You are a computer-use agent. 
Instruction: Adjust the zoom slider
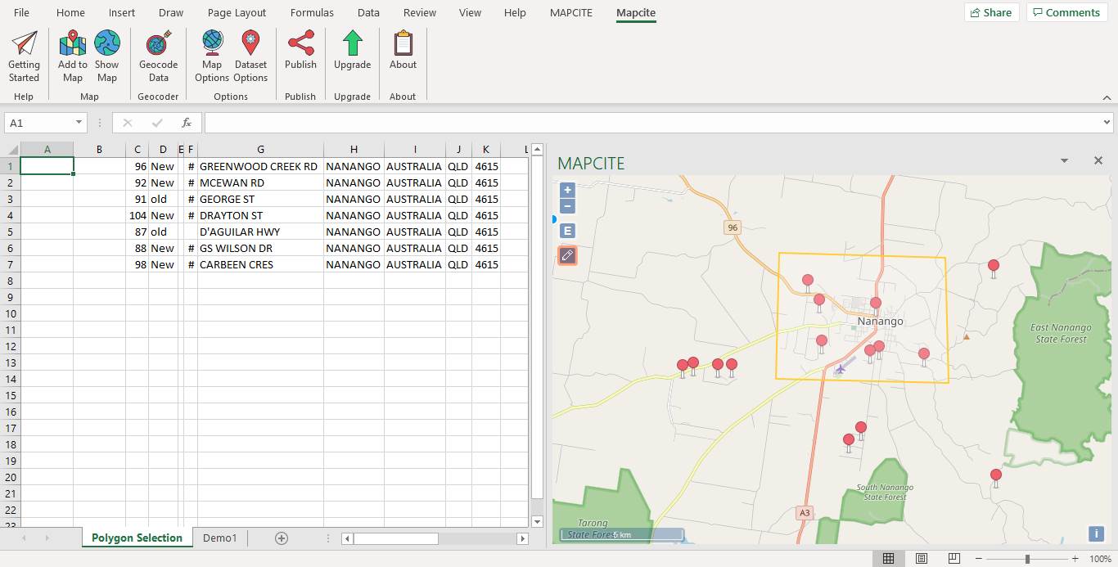click(1028, 557)
